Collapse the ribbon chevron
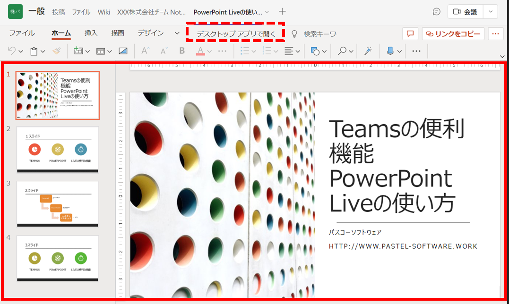509x304 pixels. click(502, 56)
